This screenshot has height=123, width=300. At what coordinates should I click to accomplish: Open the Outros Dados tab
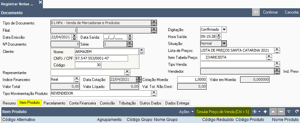[151, 103]
